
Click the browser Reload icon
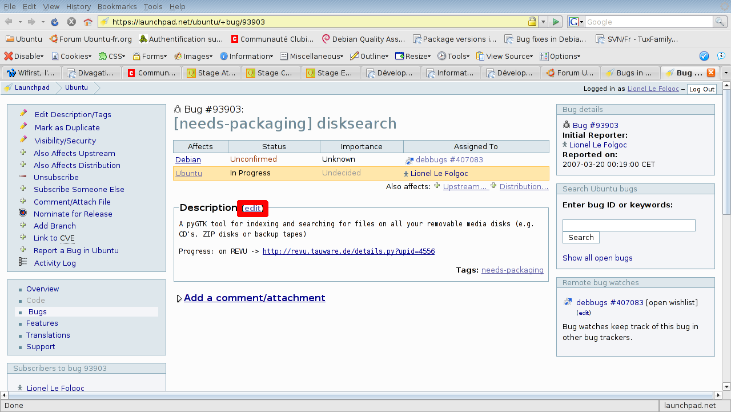tap(55, 22)
